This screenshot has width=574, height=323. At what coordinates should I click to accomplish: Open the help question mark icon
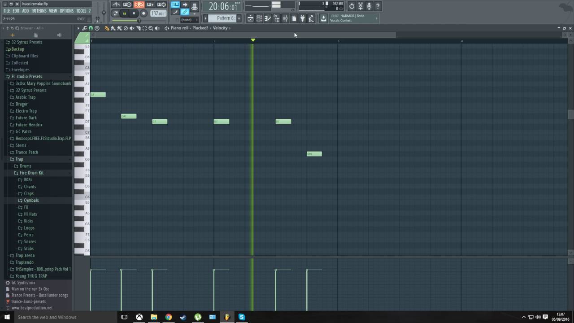pos(378,6)
